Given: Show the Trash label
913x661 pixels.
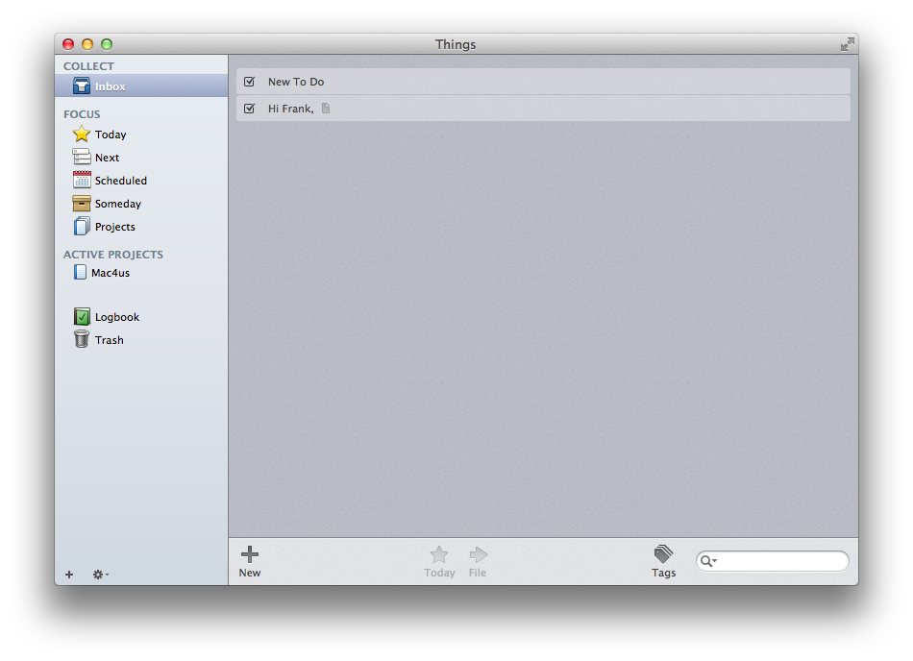Looking at the screenshot, I should [110, 340].
